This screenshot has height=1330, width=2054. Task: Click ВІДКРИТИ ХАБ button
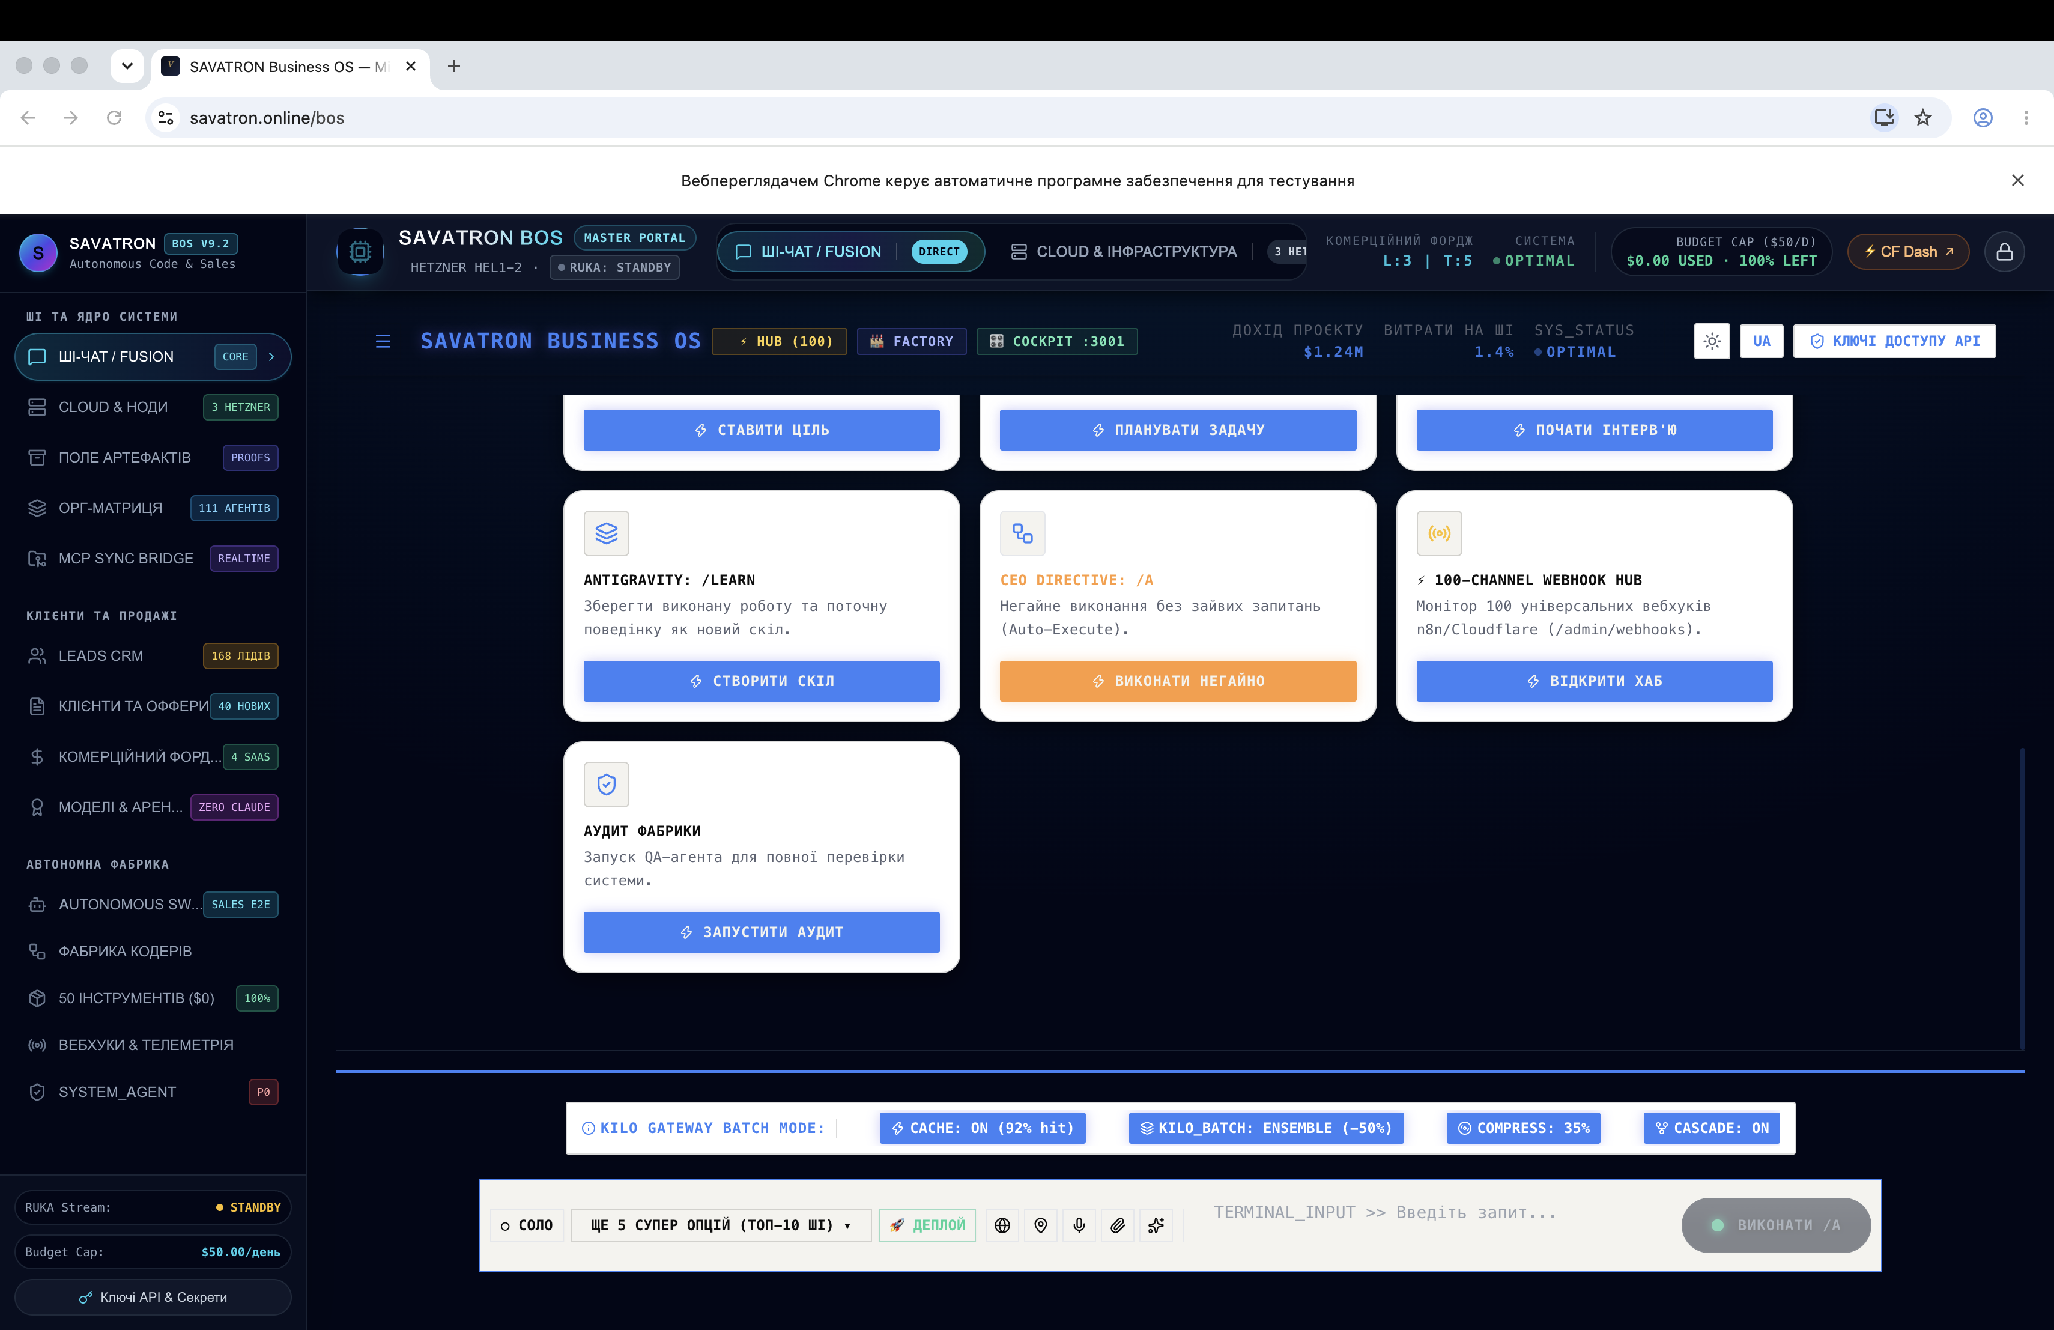[x=1594, y=681]
